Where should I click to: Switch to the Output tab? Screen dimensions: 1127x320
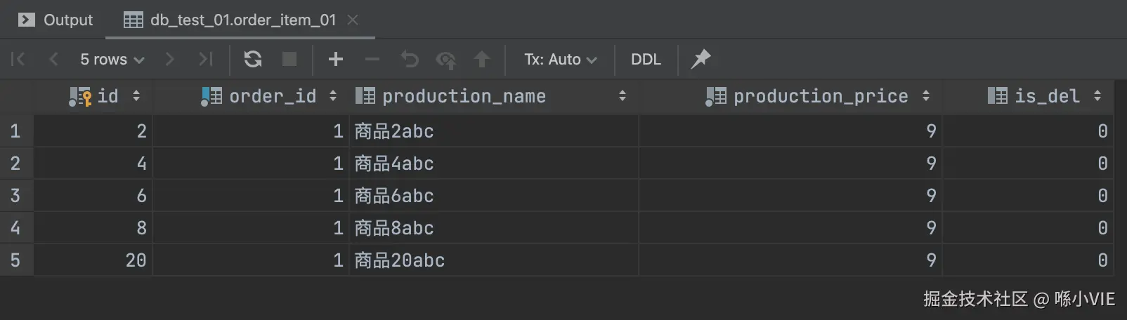point(56,20)
